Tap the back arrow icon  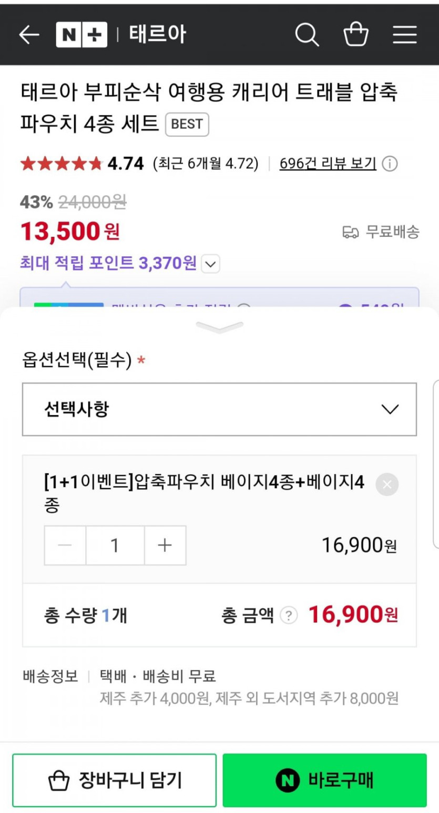click(29, 35)
